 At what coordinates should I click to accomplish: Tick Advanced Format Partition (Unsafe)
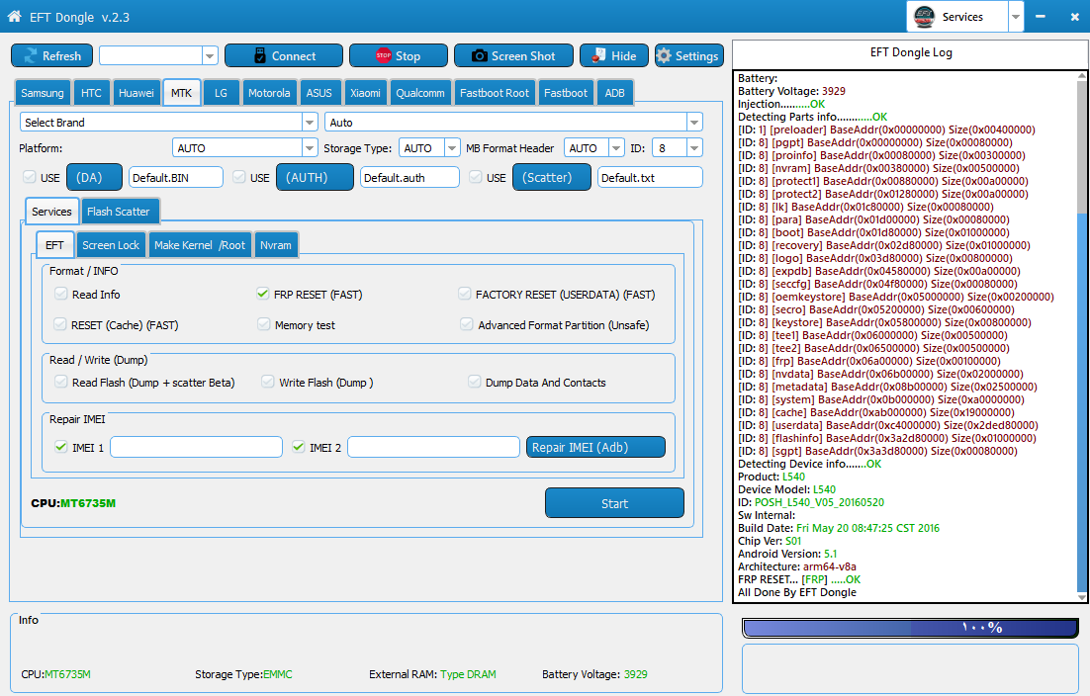coord(467,324)
